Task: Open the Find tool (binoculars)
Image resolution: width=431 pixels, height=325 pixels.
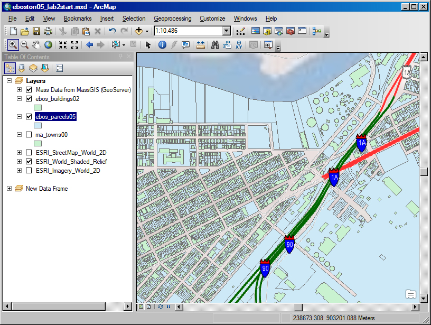Action: (x=214, y=45)
